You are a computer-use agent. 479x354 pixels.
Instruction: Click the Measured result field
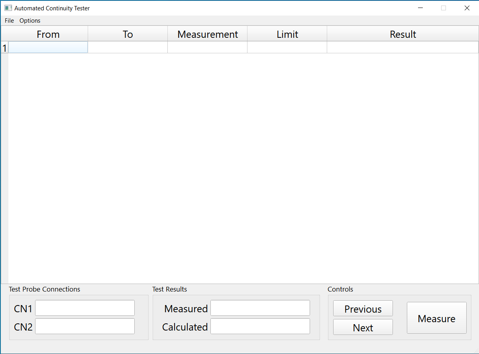click(x=260, y=308)
